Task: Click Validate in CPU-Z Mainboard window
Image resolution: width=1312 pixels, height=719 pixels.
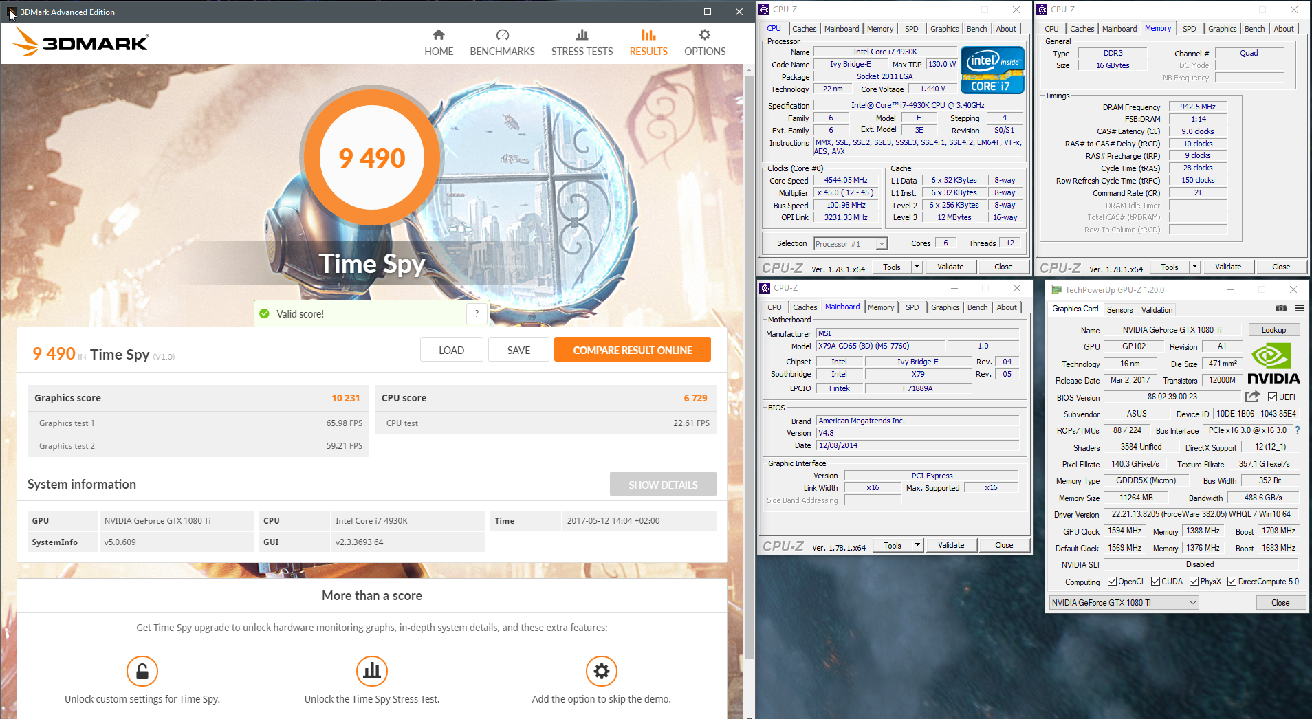Action: (x=951, y=545)
